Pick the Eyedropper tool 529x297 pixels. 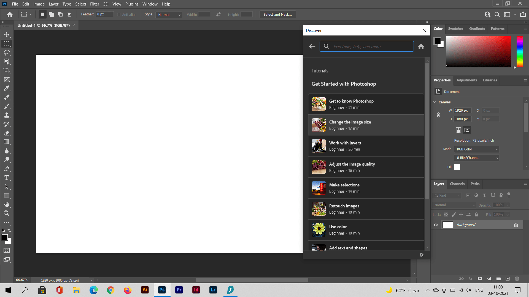[7, 88]
